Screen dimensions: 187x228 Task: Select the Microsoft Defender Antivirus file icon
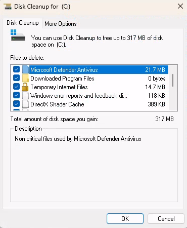pos(25,69)
